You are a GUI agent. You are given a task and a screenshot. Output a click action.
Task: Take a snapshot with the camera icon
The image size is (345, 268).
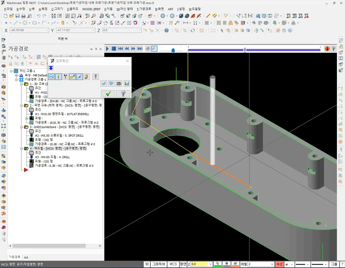point(119,83)
